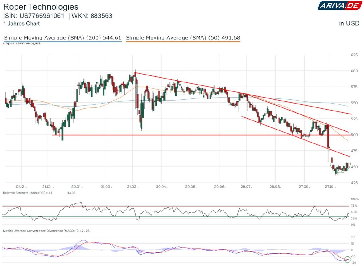Viewport: 363px width, 266px height.
Task: Click the 525 price axis label
Action: point(354,119)
